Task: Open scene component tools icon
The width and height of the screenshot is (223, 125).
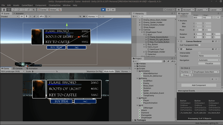Action: [x=80, y=17]
